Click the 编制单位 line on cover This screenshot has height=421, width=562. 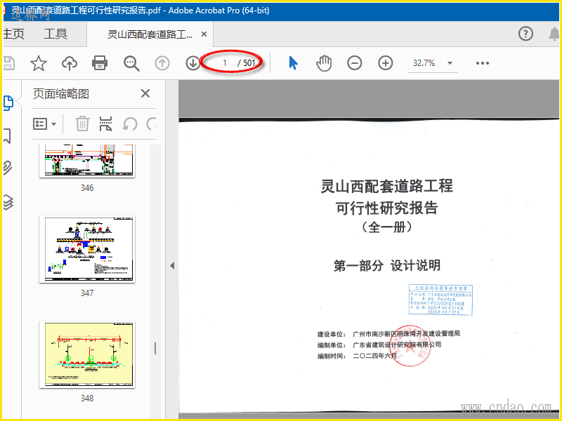[379, 345]
